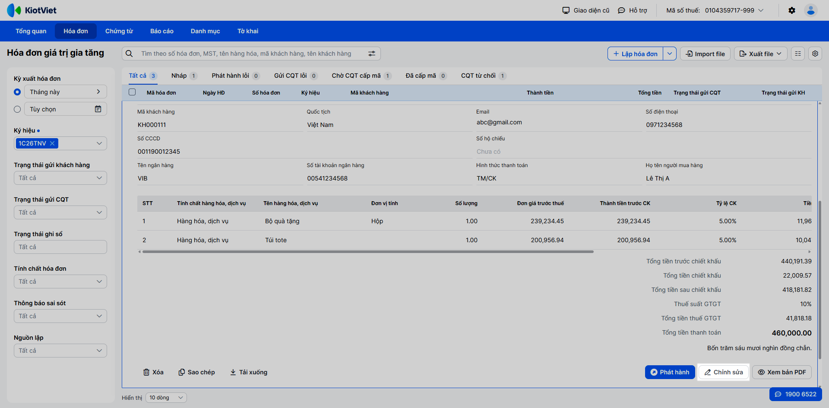Open settings gear in top header
The width and height of the screenshot is (829, 408).
(792, 10)
